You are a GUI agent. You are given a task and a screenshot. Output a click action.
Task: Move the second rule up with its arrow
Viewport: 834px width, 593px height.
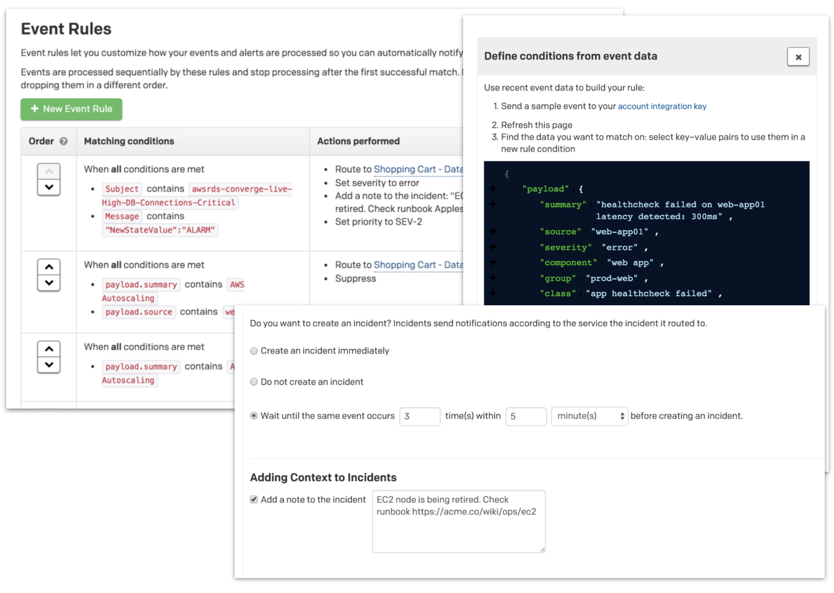point(49,267)
